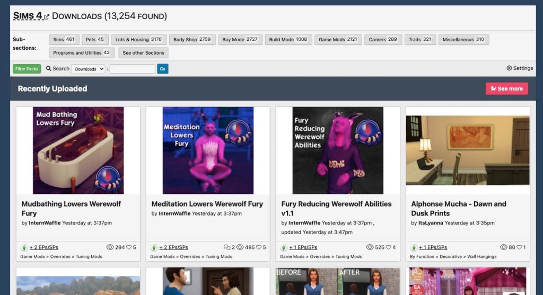Click the views eye icon on the Fury Reducing card
Screen dimensions: 543x295
coord(370,247)
